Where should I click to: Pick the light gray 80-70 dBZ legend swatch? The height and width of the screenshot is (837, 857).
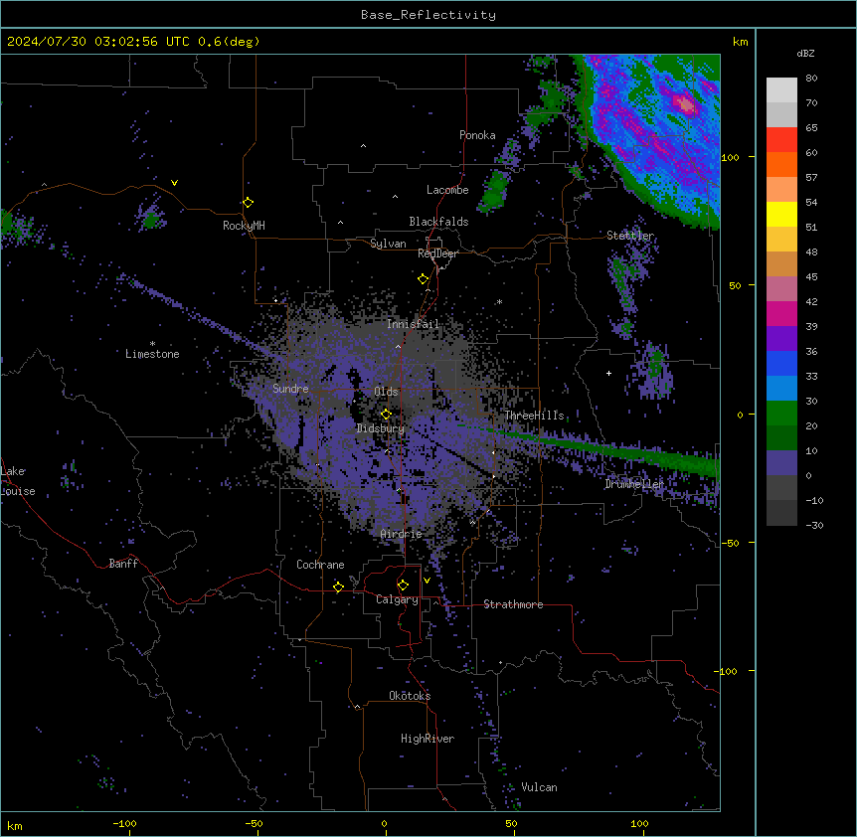point(781,90)
